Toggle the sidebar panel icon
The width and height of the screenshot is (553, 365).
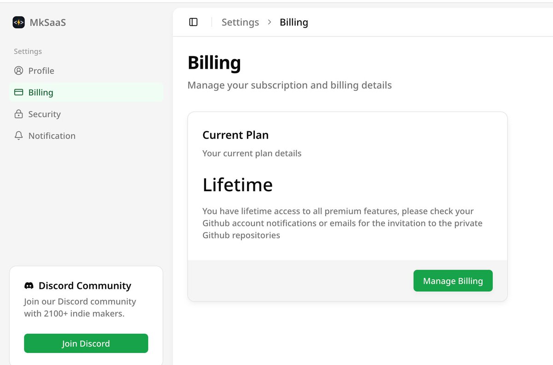tap(194, 22)
